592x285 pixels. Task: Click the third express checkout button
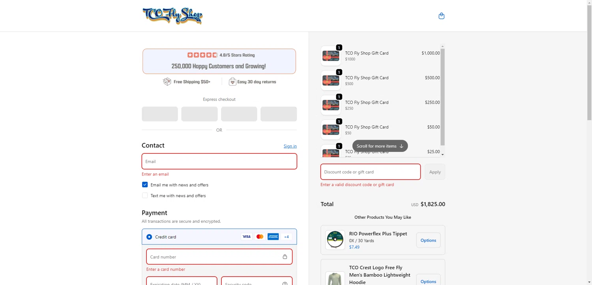tap(239, 114)
